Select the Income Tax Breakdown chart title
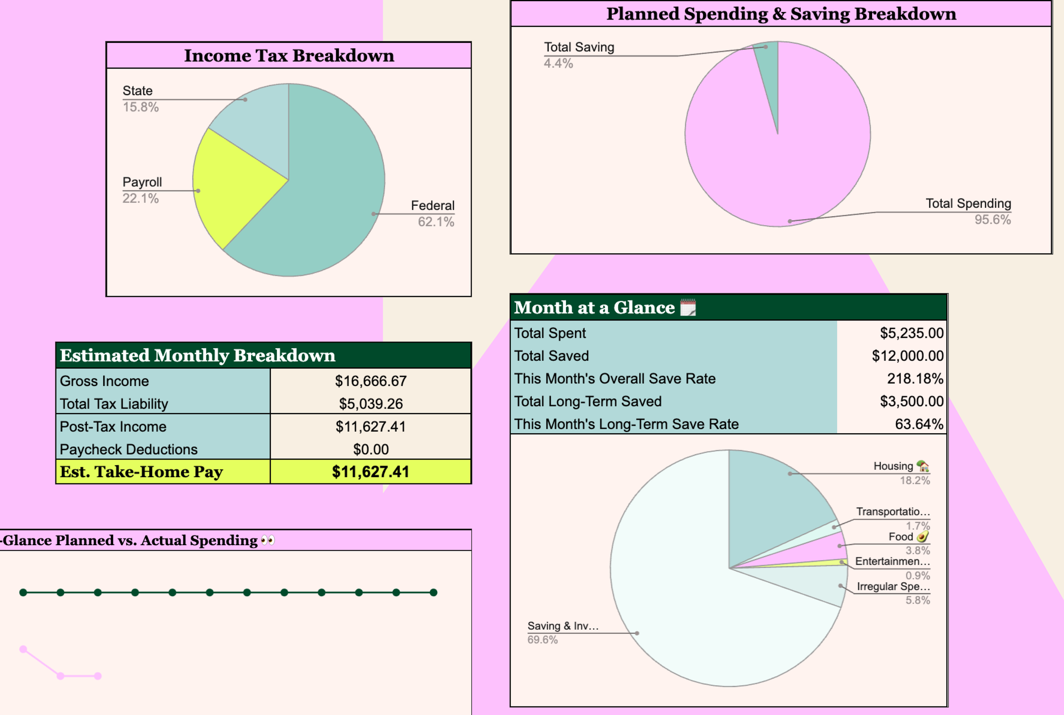The height and width of the screenshot is (715, 1064). pos(289,56)
